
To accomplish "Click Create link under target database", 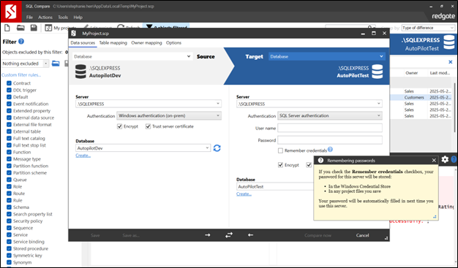I will pyautogui.click(x=244, y=194).
